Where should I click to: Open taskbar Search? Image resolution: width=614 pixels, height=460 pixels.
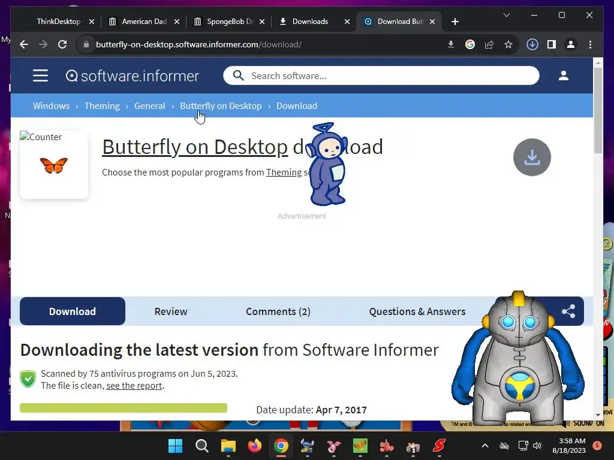coord(201,446)
